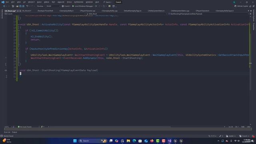Image resolution: width=256 pixels, height=144 pixels.
Task: Open Visual Studio taskbar icon
Action: [170, 141]
